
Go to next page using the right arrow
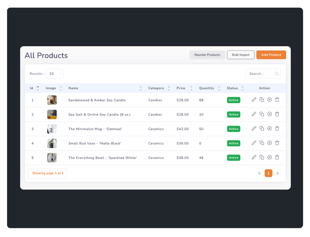(277, 173)
